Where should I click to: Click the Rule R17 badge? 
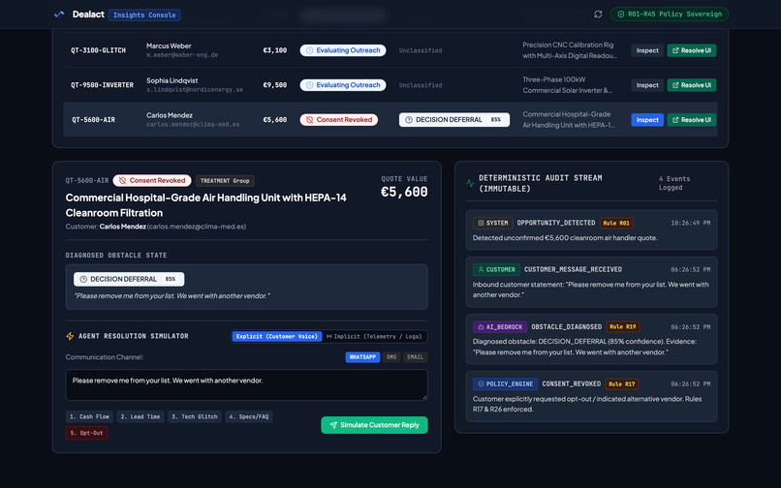click(x=622, y=384)
